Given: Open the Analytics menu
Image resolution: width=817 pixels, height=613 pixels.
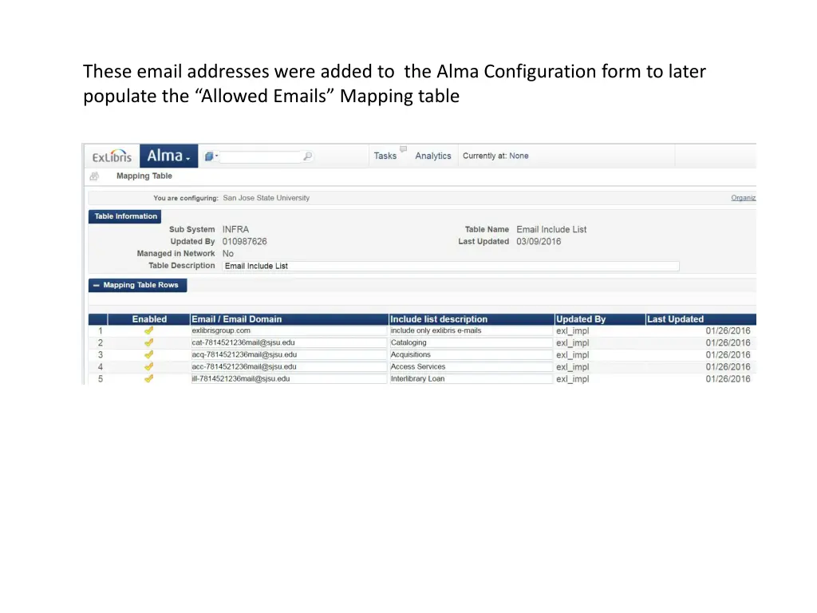Looking at the screenshot, I should (x=432, y=156).
